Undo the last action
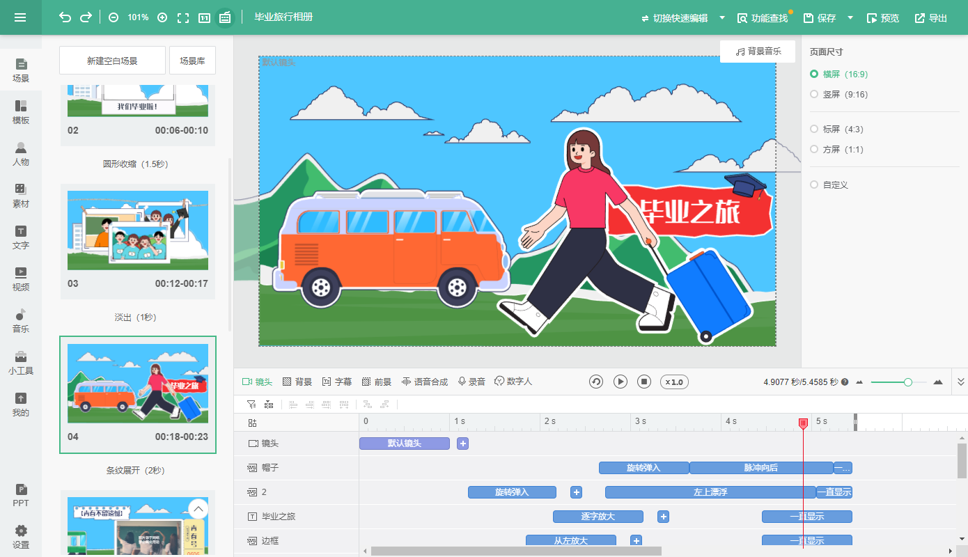Viewport: 968px width, 557px height. pos(65,17)
